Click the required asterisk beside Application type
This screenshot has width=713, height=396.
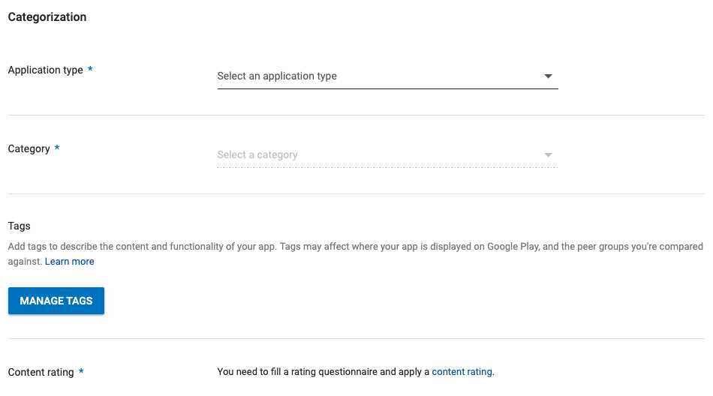tap(91, 70)
